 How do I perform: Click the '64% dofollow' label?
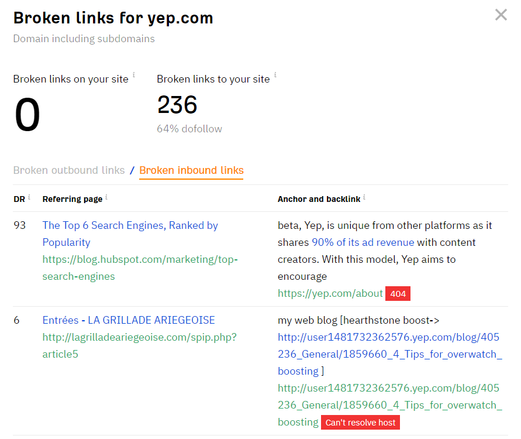click(x=189, y=128)
